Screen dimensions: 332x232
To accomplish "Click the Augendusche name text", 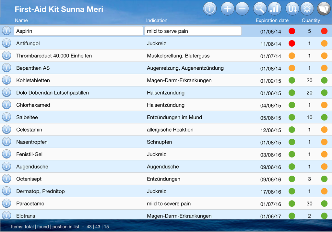I will pos(32,167).
